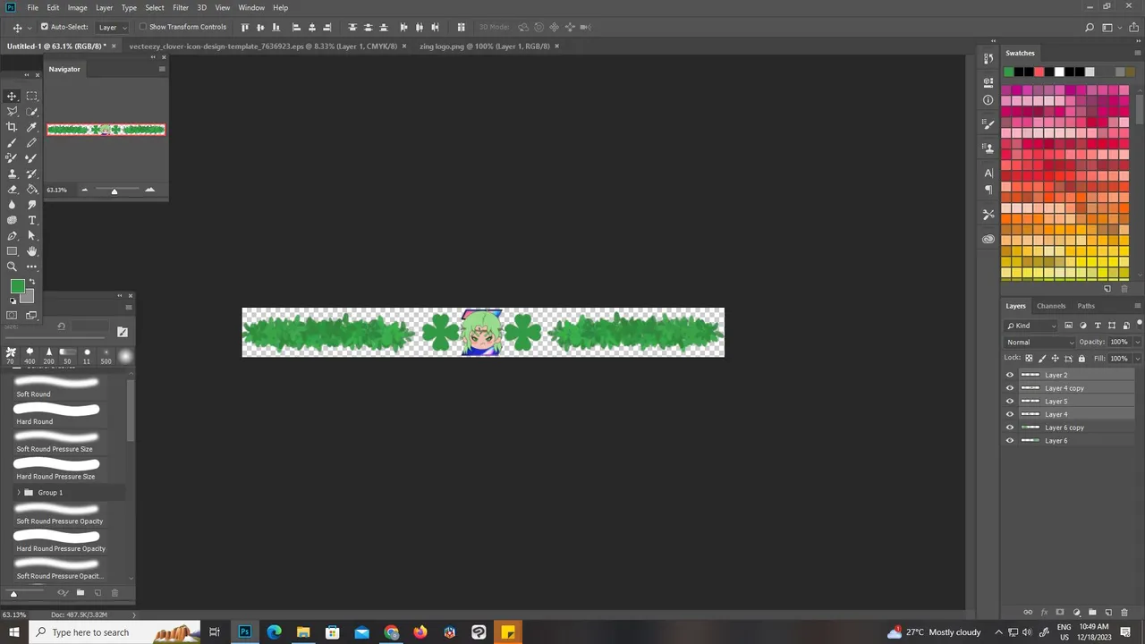The width and height of the screenshot is (1145, 644).
Task: Open Photoshop from the Windows taskbar
Action: point(244,632)
